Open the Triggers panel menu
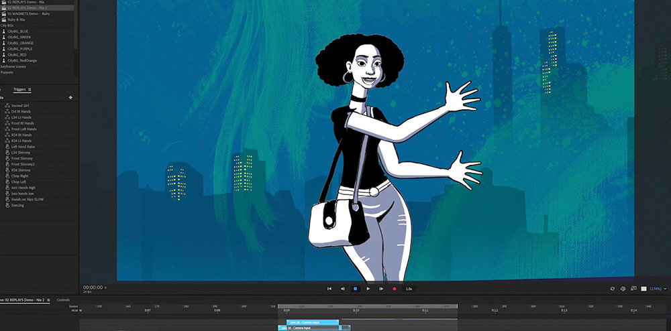Screen dimensions: 671x331 tap(30, 89)
